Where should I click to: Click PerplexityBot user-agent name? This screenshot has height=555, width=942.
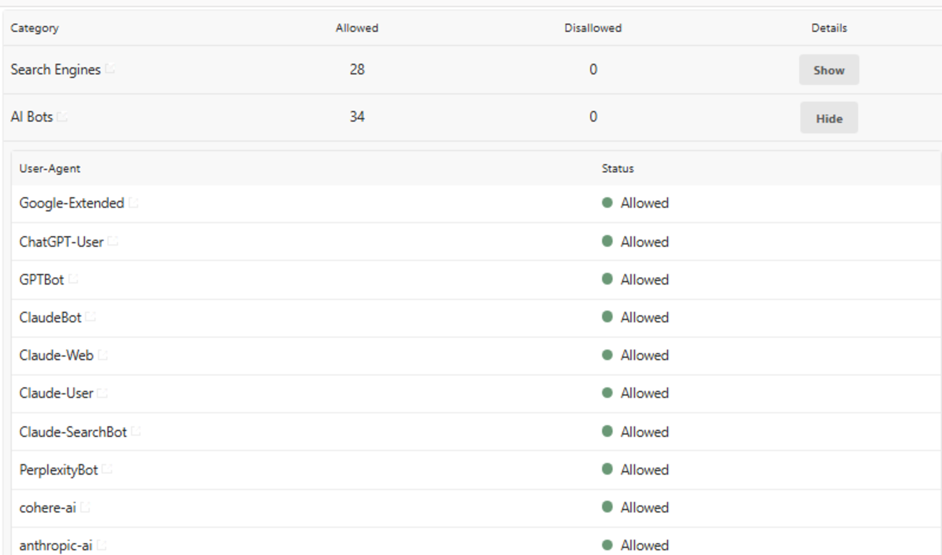pyautogui.click(x=58, y=470)
